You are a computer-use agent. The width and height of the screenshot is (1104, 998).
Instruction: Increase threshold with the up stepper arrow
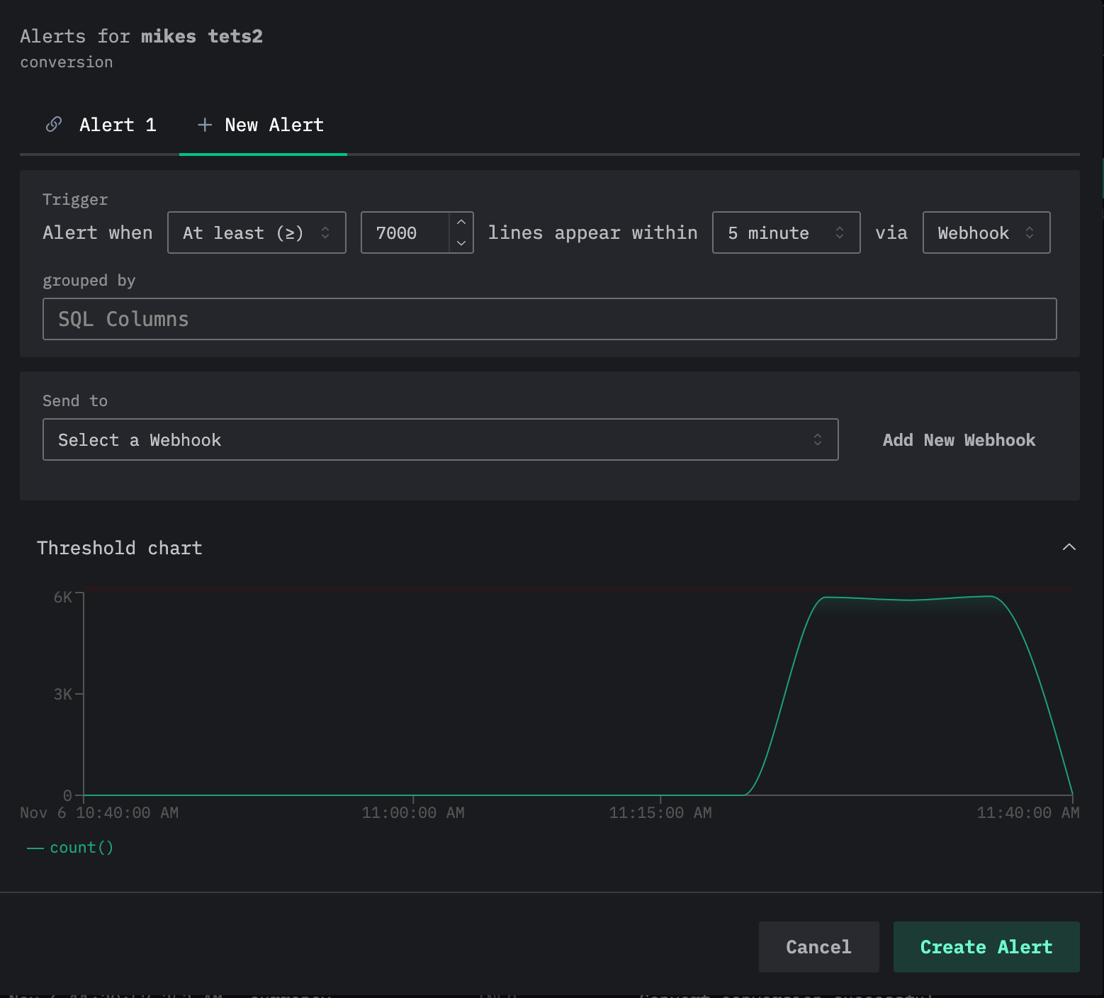[x=461, y=223]
